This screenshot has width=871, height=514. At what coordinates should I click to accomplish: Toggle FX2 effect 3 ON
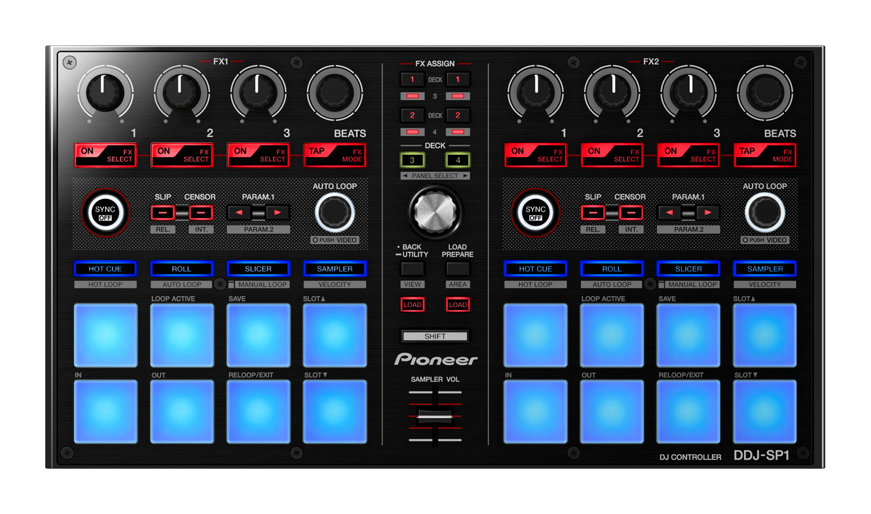(x=688, y=155)
